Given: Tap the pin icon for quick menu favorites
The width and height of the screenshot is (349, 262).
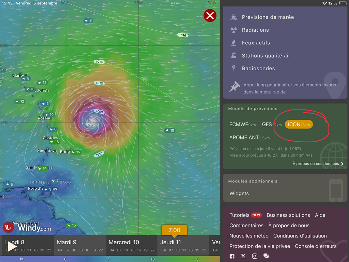Looking at the screenshot, I should tap(234, 86).
